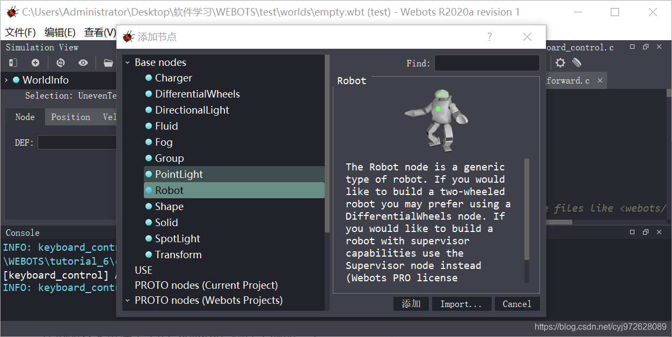Minimize the Webots main window
The height and width of the screenshot is (337, 672).
(578, 12)
